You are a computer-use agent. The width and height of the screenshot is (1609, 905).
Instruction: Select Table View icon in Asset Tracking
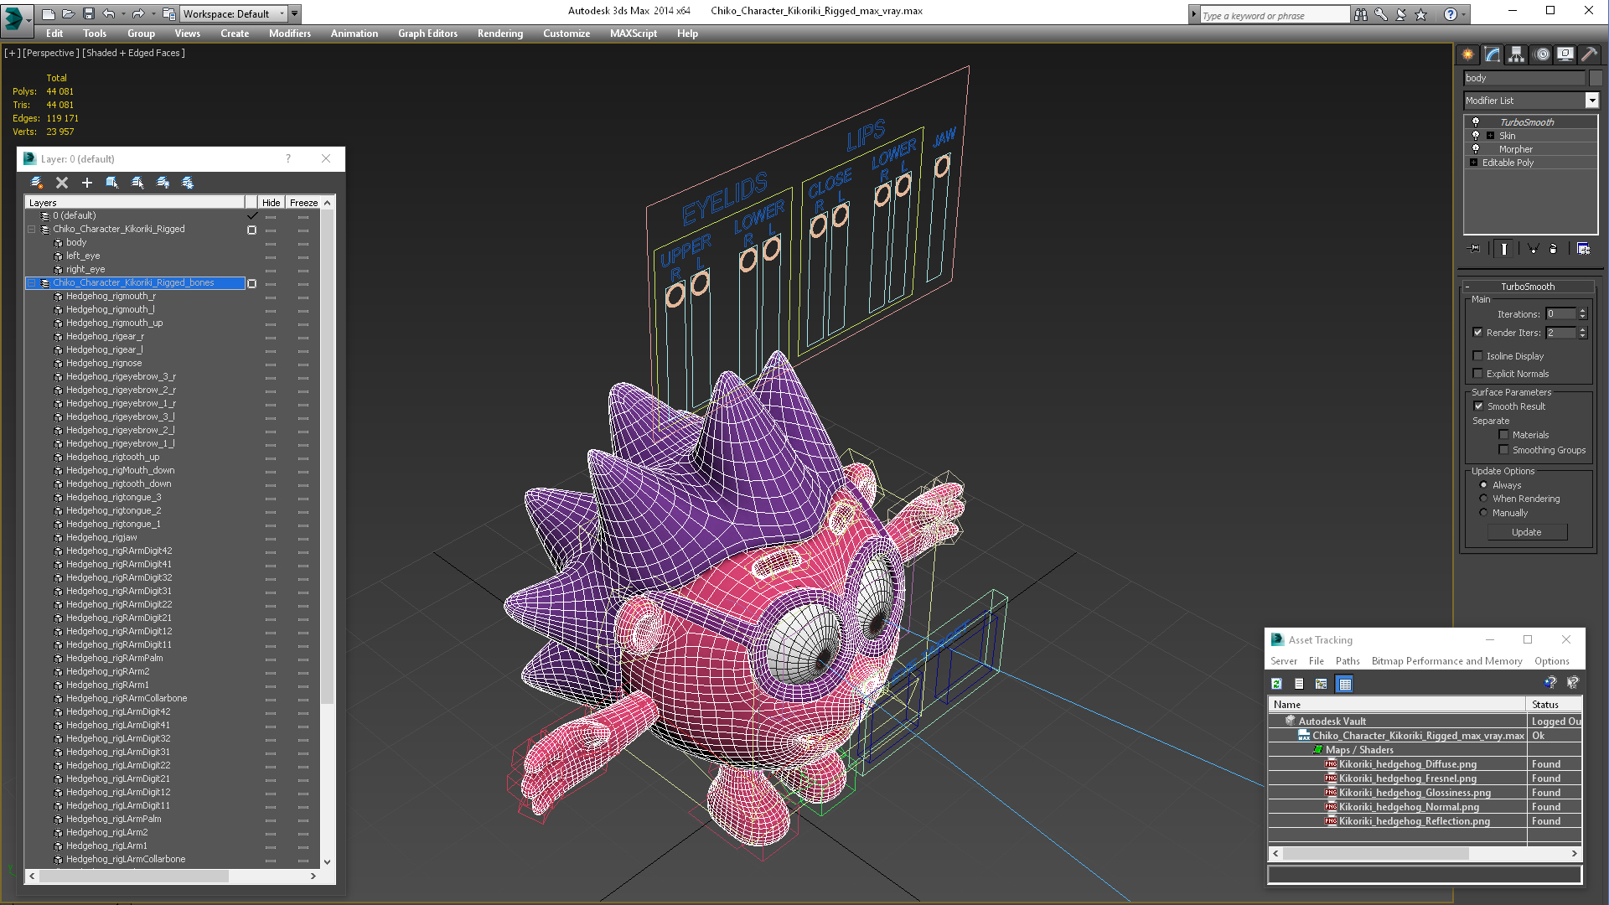(x=1345, y=684)
